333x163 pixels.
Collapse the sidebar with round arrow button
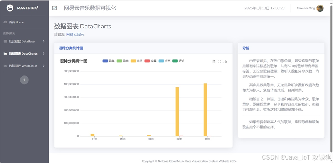click(x=24, y=80)
